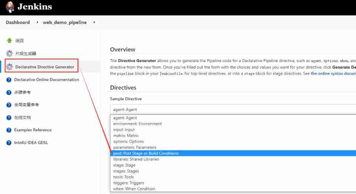356x194 pixels.
Task: Click help icon beside Declarative Online Documentation
Action: [9, 80]
